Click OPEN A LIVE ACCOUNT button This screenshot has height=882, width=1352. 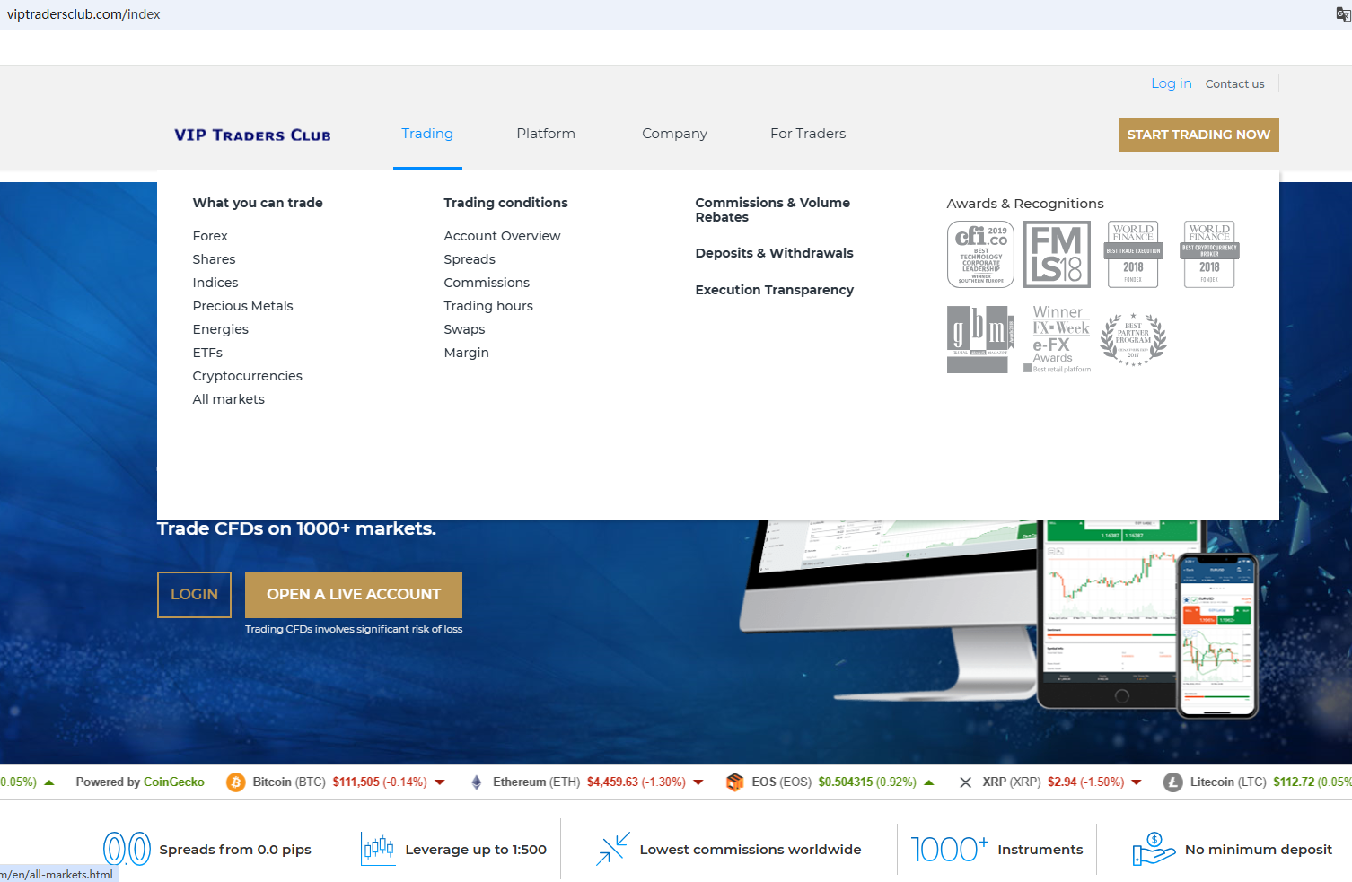[354, 594]
